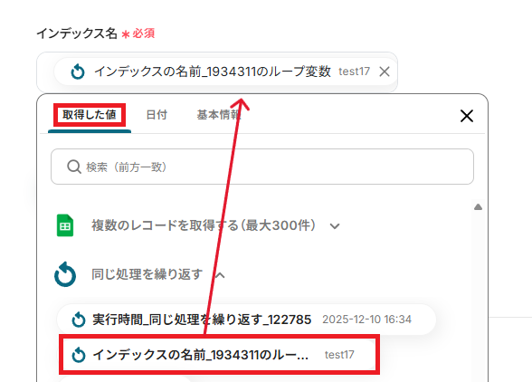Screen dimensions: 532x382
Task: Click the 検索(前方一致) search field
Action: click(262, 167)
